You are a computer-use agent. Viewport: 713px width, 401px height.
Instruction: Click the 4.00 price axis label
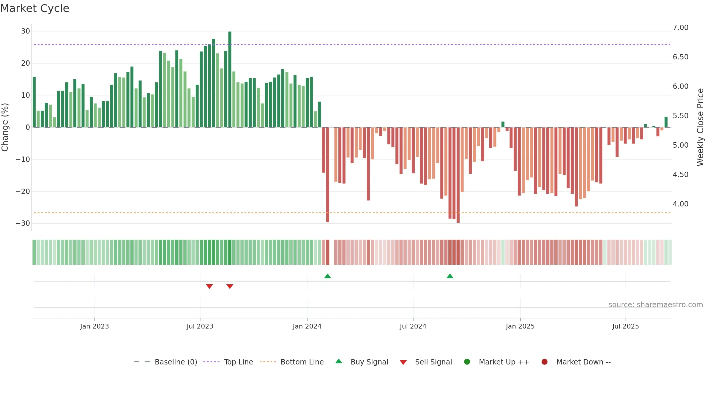(x=681, y=204)
